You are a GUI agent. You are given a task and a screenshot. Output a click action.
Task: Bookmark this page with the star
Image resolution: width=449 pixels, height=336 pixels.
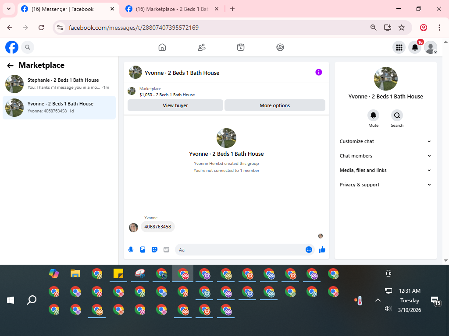(x=402, y=28)
